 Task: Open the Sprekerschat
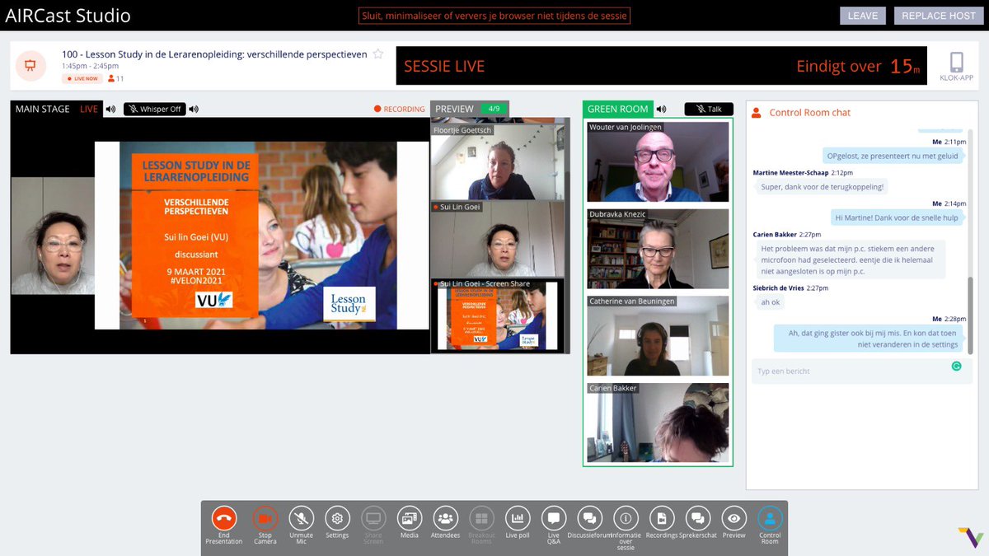point(697,520)
